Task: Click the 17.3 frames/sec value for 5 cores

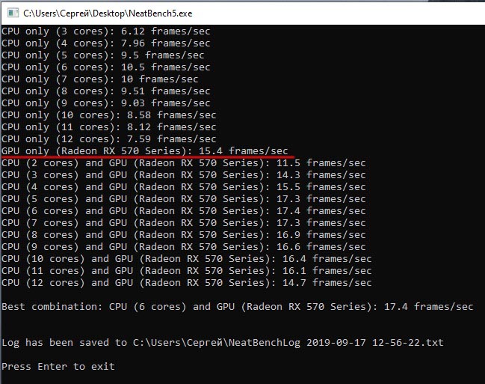Action: pos(321,199)
